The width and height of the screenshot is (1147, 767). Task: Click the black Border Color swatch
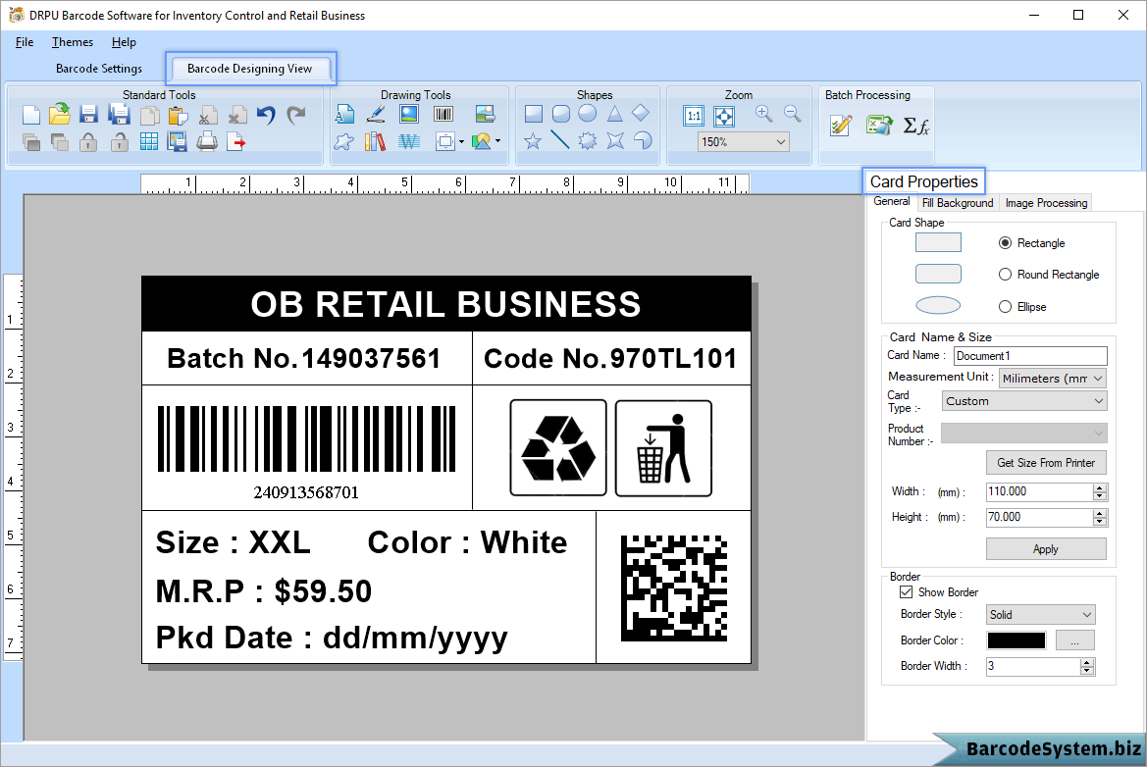pyautogui.click(x=1017, y=640)
